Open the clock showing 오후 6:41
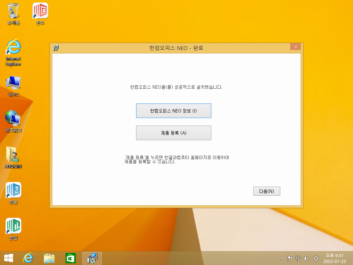The height and width of the screenshot is (265, 353). pos(334,258)
